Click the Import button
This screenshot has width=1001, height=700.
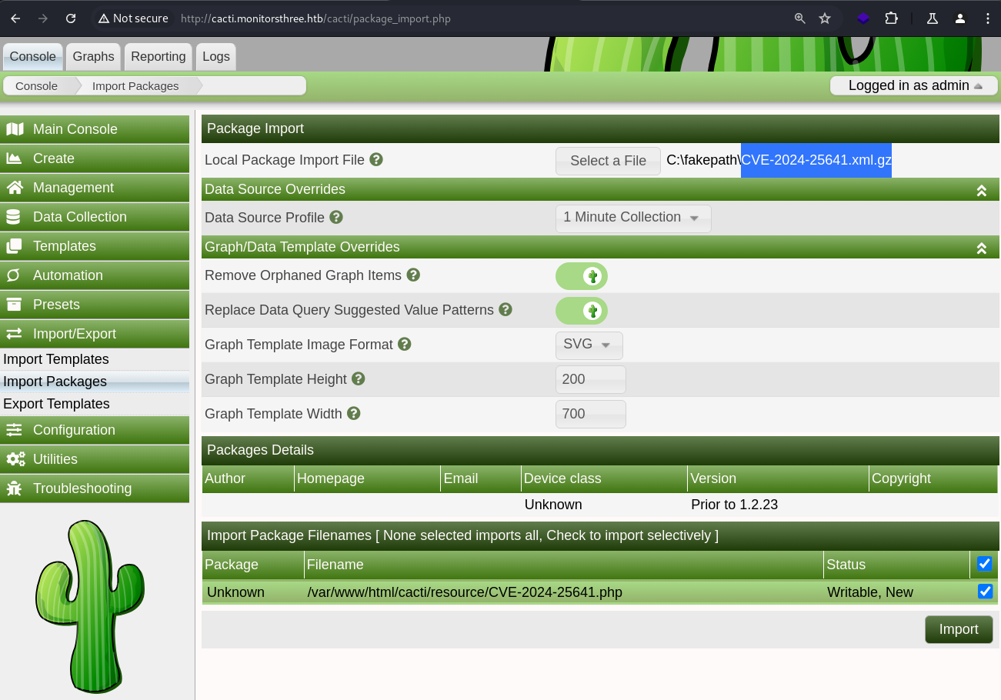click(959, 629)
